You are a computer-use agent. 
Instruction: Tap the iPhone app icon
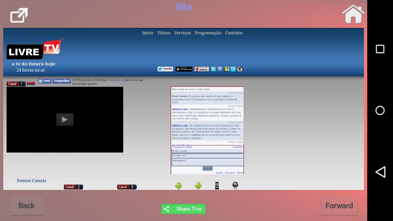coord(217,185)
